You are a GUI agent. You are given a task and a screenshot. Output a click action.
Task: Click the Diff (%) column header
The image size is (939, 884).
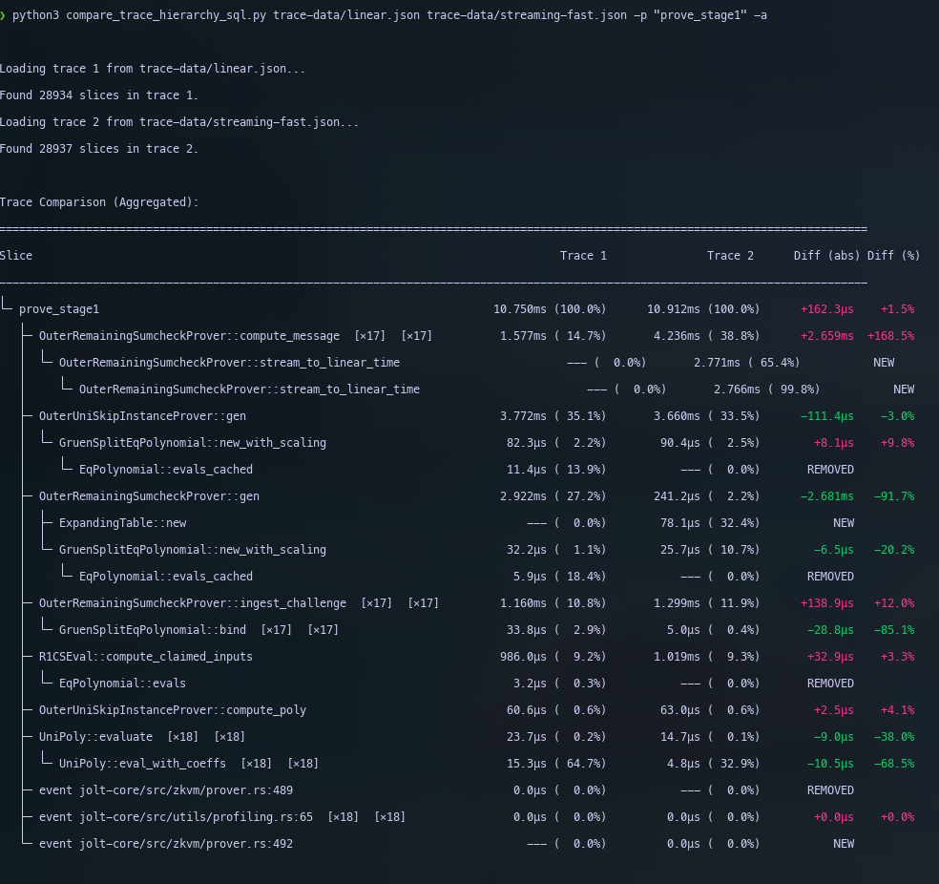pos(893,256)
